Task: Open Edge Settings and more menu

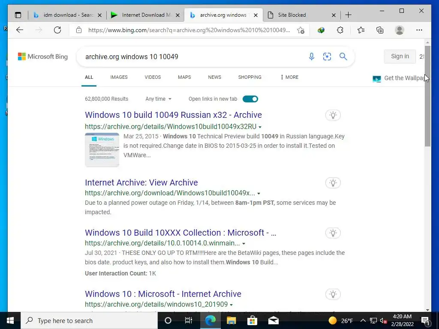Action: pyautogui.click(x=419, y=30)
